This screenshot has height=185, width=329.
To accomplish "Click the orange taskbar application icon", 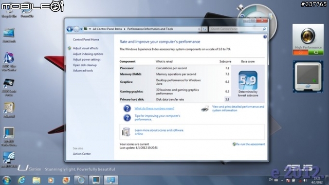I will pyautogui.click(x=66, y=180).
